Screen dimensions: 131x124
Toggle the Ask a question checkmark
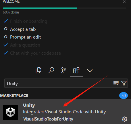coord(6,45)
